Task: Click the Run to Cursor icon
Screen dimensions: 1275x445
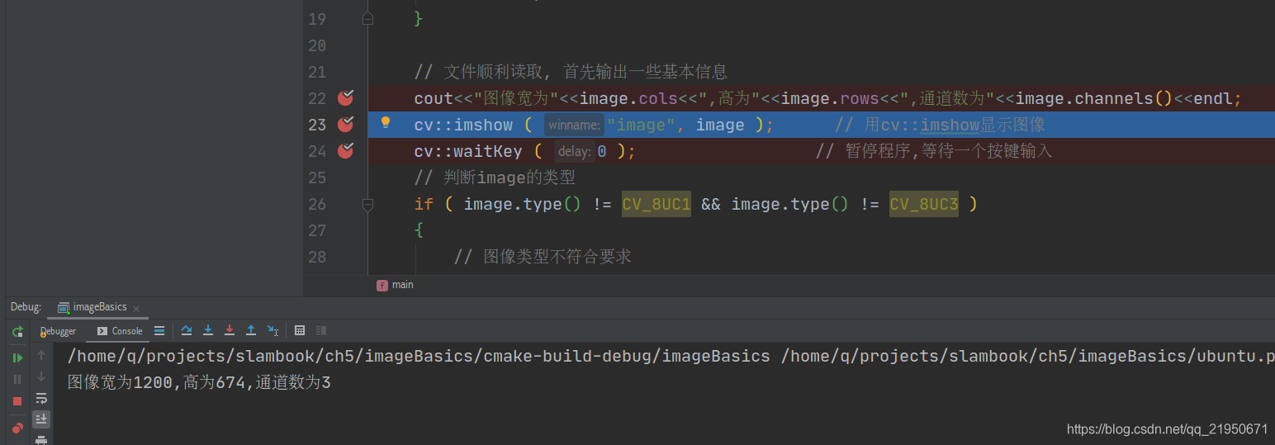Action: [273, 330]
